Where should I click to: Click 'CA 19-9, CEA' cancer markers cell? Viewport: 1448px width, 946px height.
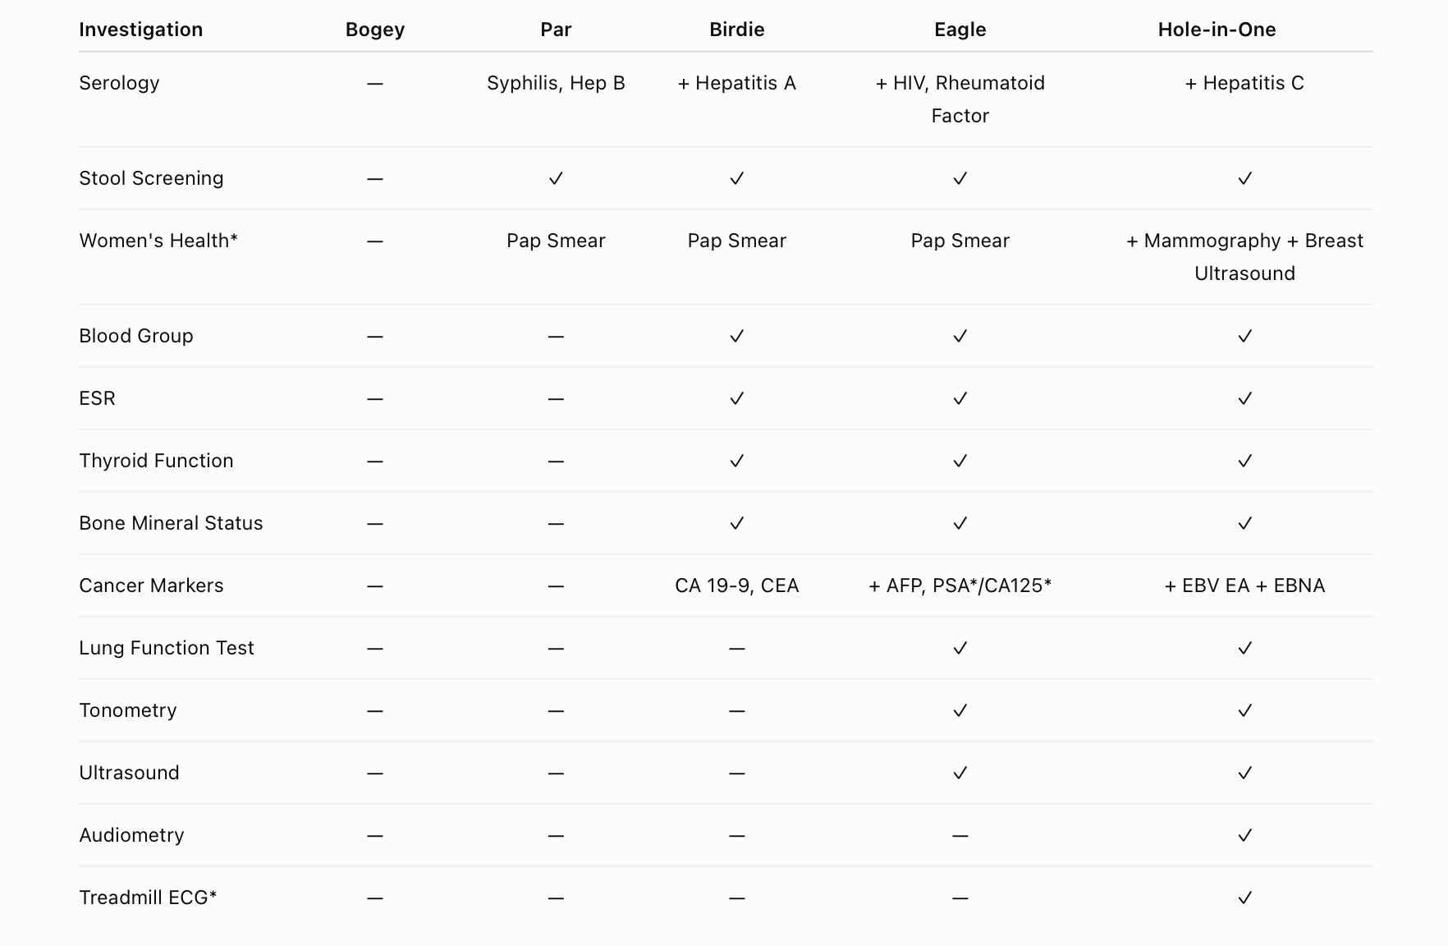pos(736,586)
